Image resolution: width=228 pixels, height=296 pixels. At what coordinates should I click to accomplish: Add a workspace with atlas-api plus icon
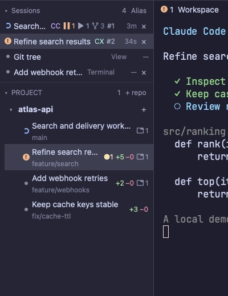(144, 109)
